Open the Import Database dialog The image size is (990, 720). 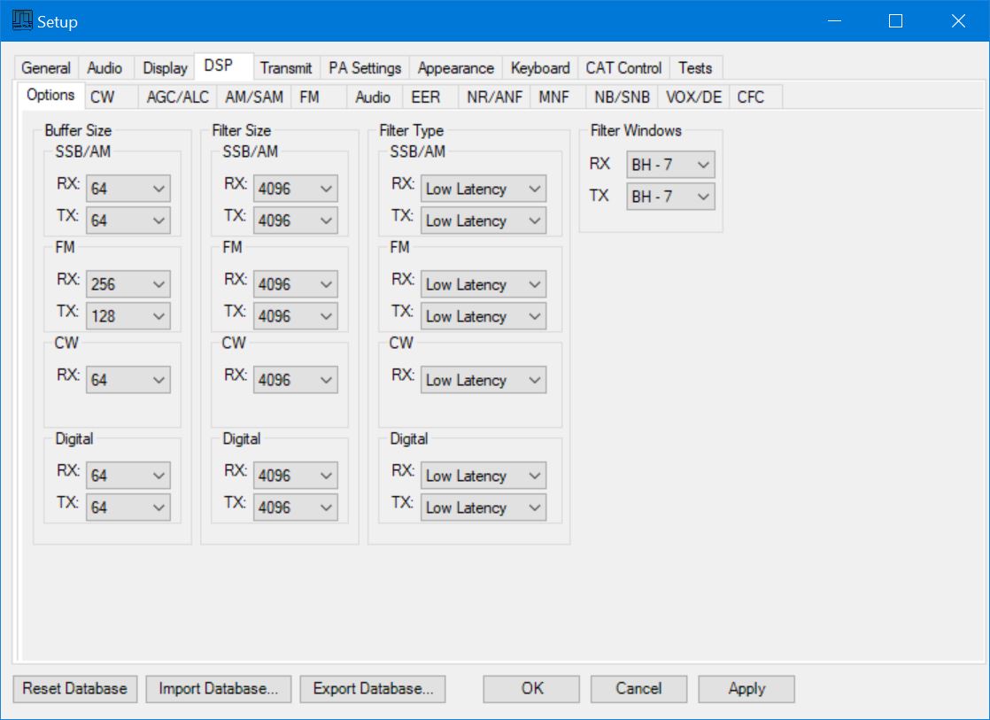click(x=219, y=689)
